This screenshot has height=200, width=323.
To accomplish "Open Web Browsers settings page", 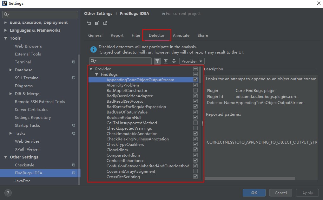I will (x=28, y=46).
